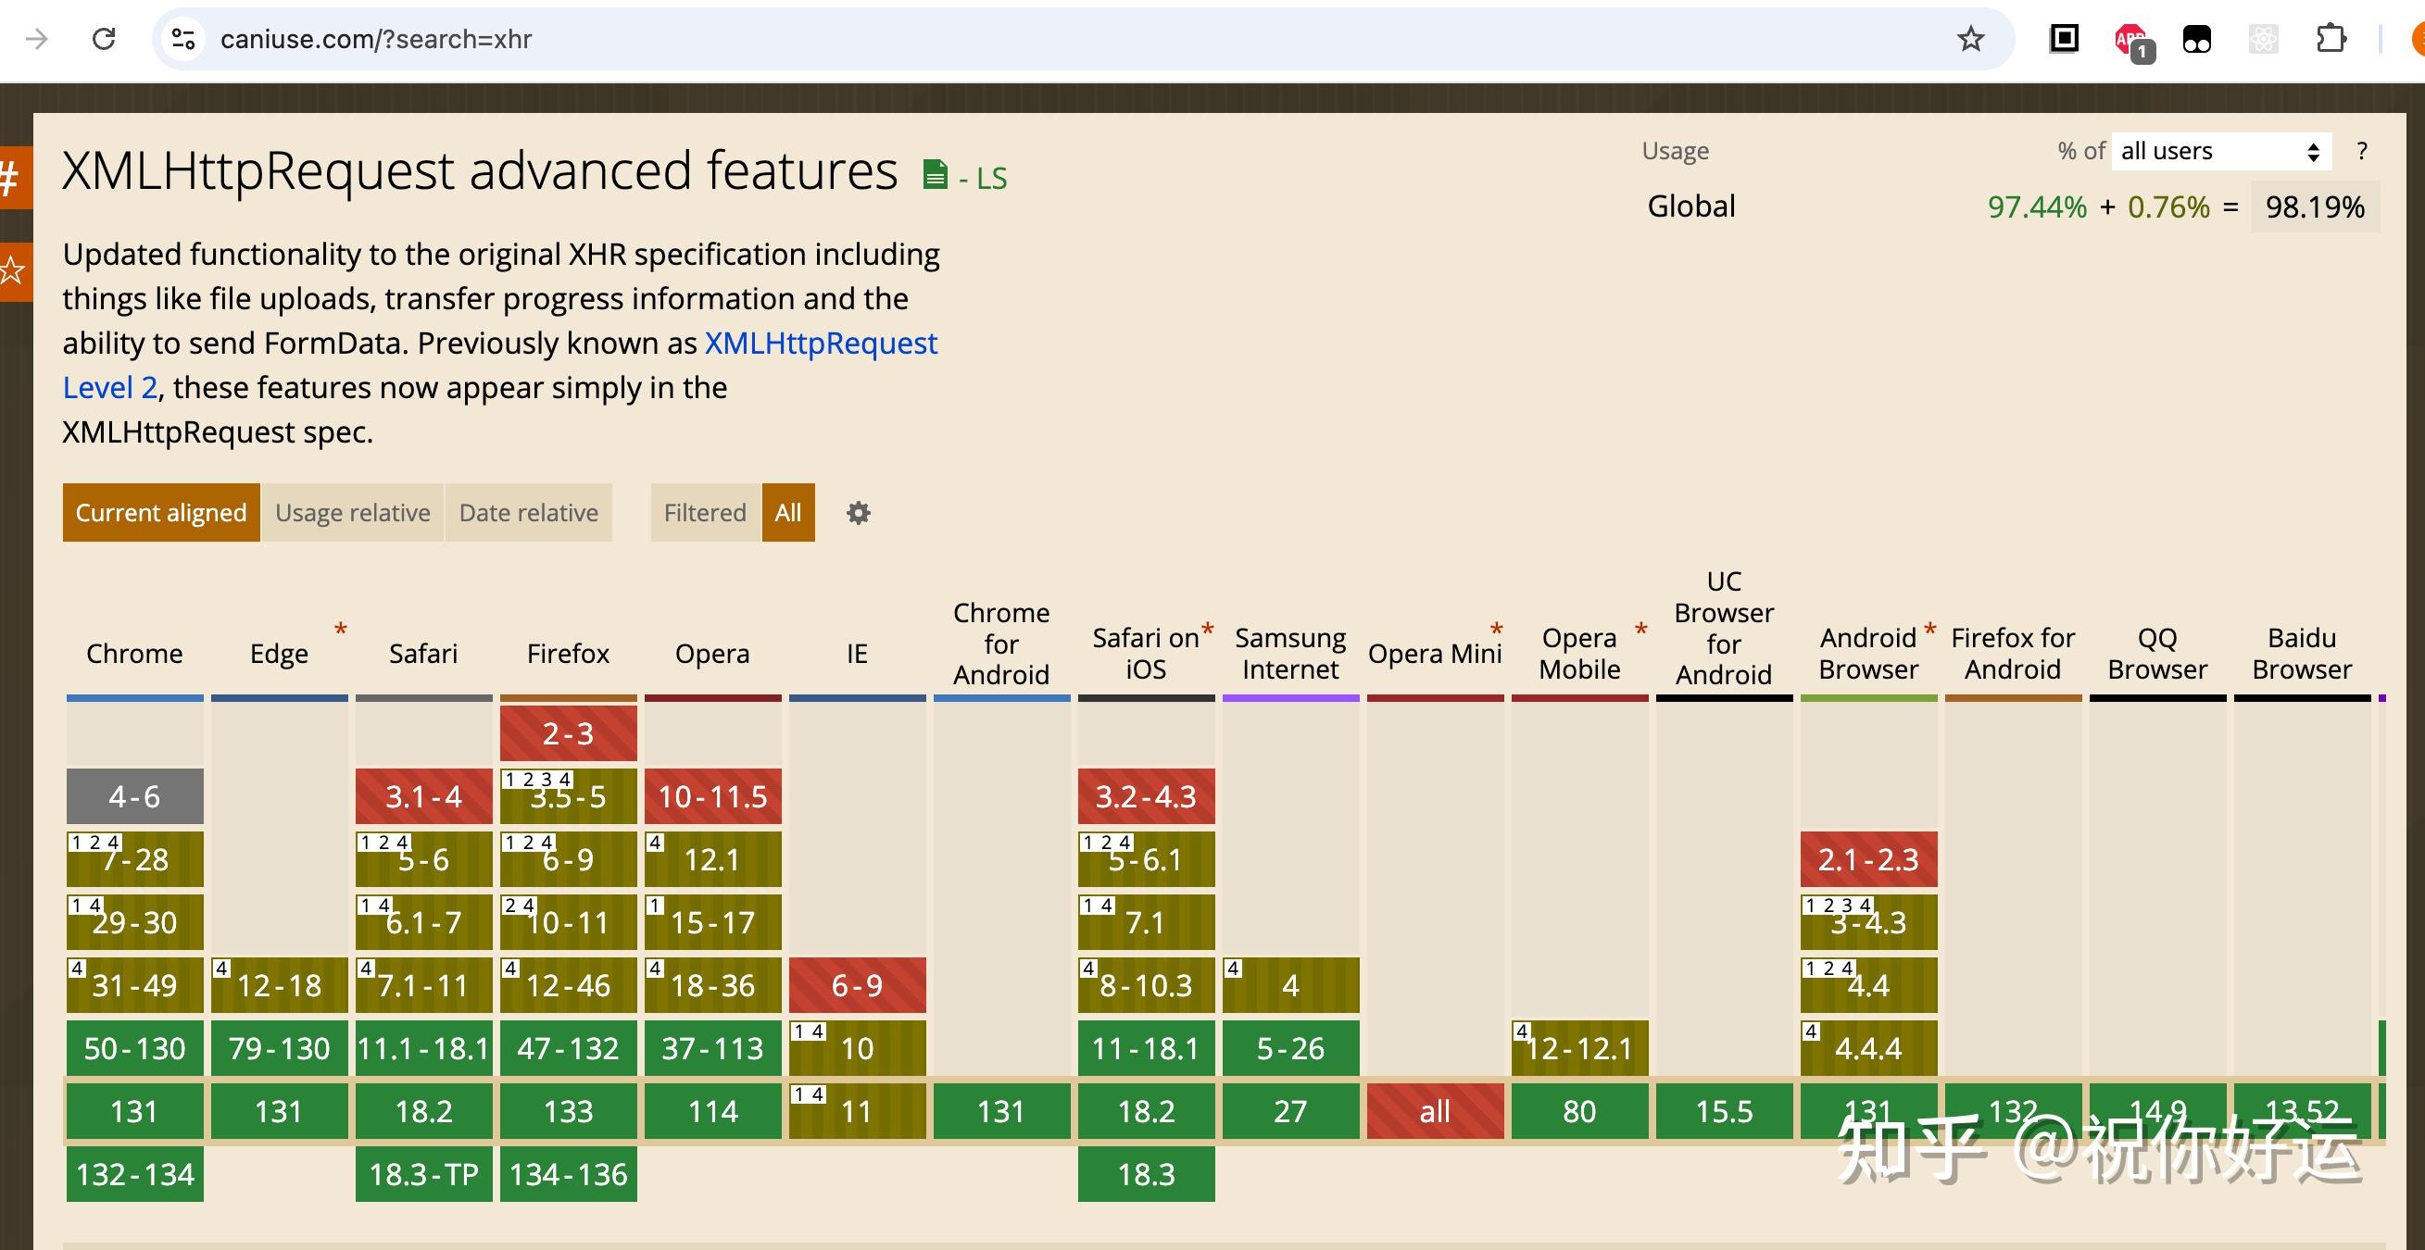Select the All browsers tab
2425x1250 pixels.
pyautogui.click(x=788, y=513)
